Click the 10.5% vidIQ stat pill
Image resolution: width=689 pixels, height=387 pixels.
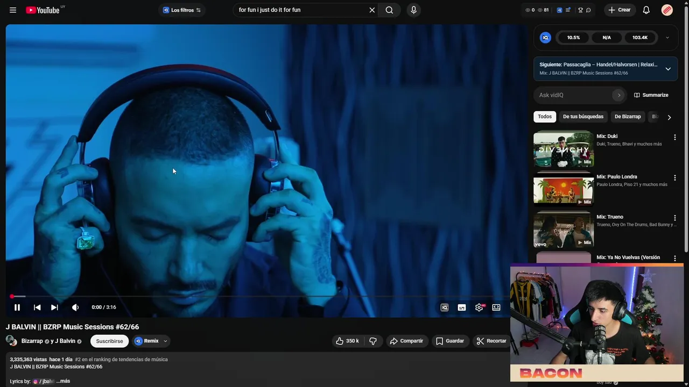pyautogui.click(x=573, y=38)
